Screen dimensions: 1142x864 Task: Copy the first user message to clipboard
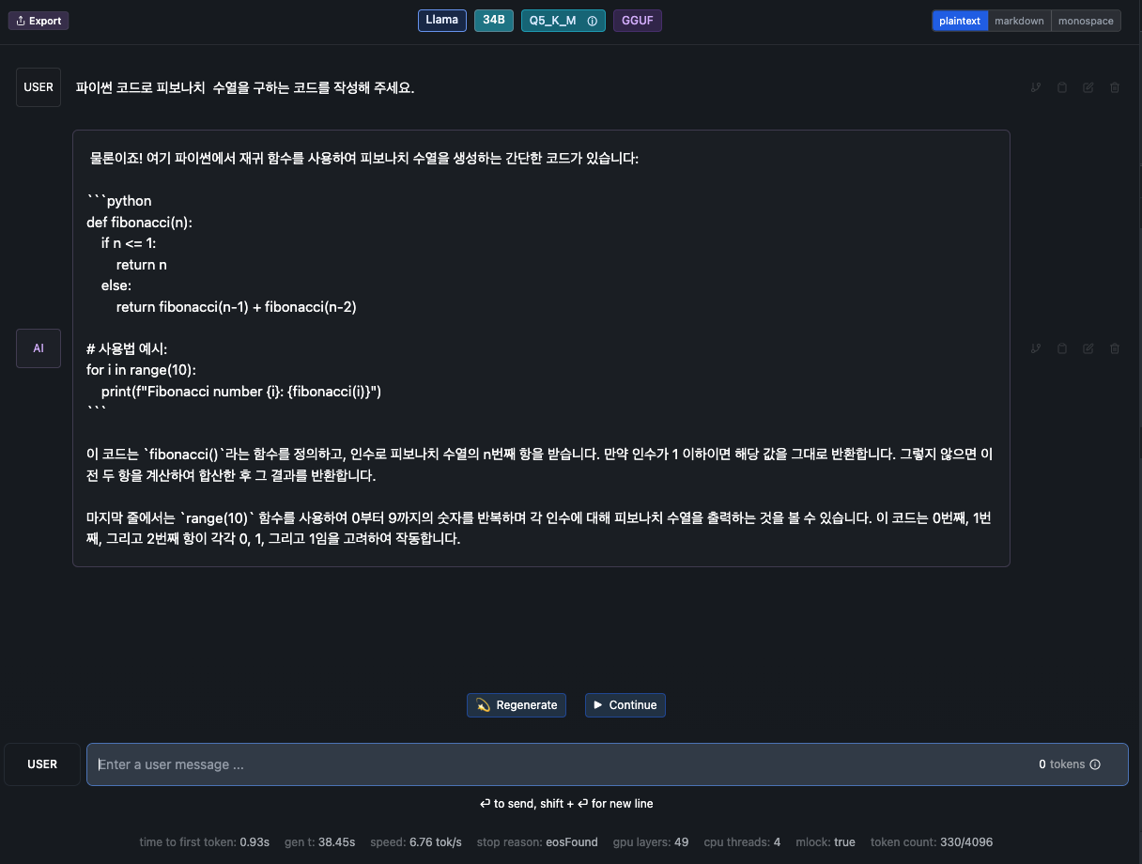tap(1062, 87)
